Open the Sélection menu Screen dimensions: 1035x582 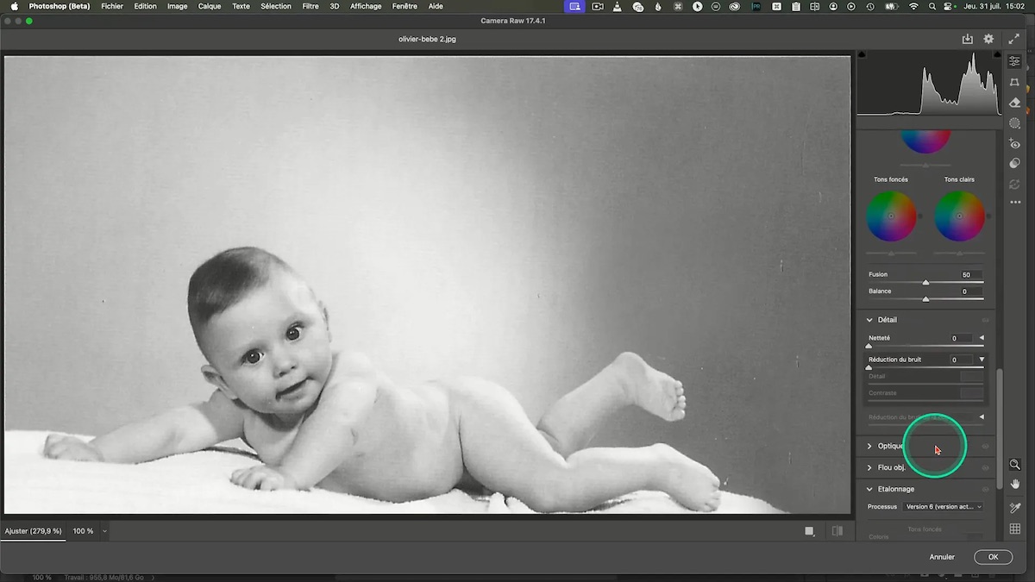click(276, 6)
